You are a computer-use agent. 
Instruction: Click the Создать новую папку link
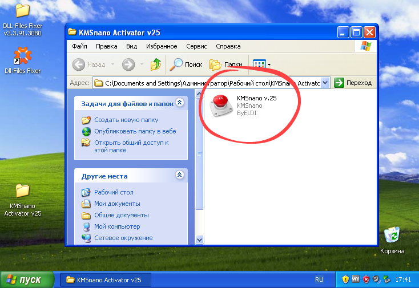point(126,120)
